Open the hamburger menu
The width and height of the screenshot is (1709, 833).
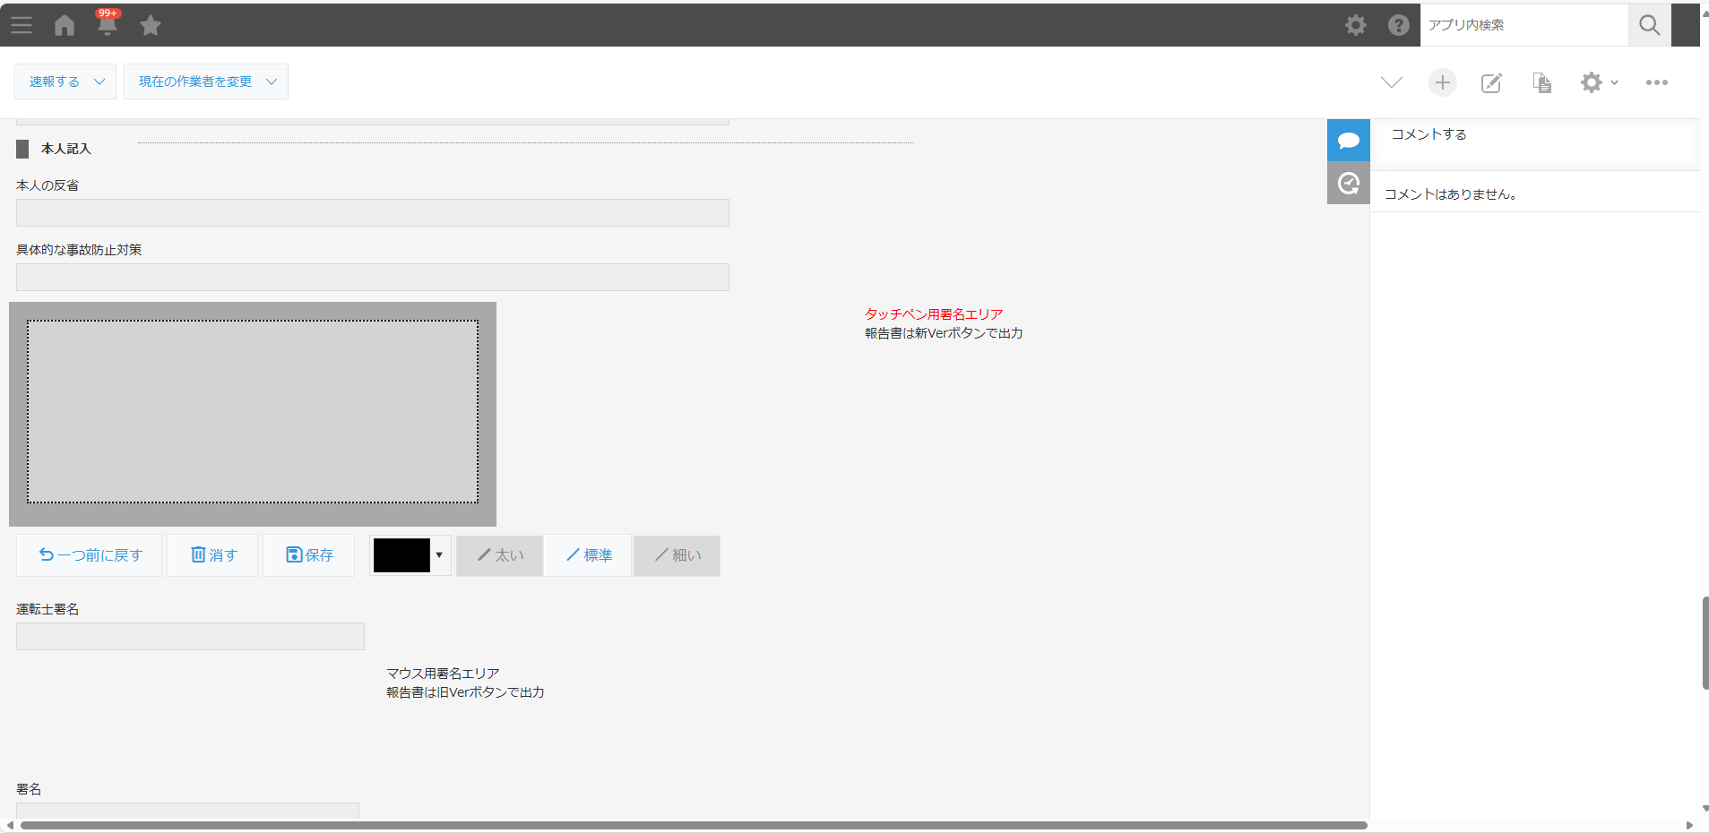[22, 25]
